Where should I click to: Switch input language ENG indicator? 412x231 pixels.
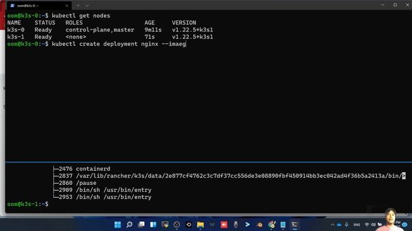pos(357,225)
